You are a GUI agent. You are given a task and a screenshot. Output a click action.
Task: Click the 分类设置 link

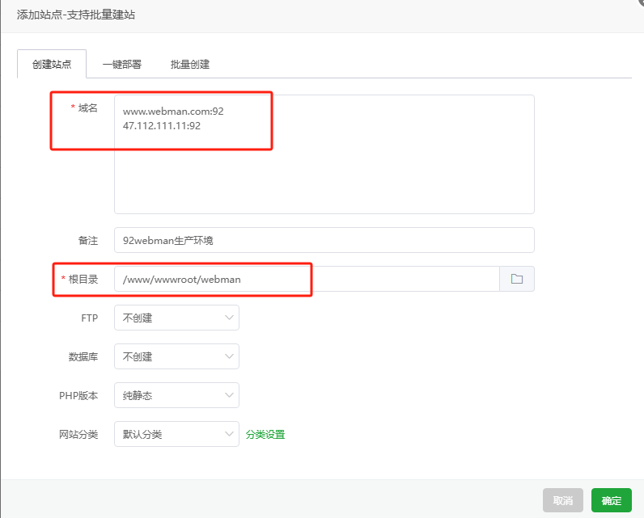[x=265, y=434]
